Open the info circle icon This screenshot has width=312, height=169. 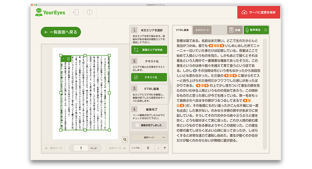89,12
